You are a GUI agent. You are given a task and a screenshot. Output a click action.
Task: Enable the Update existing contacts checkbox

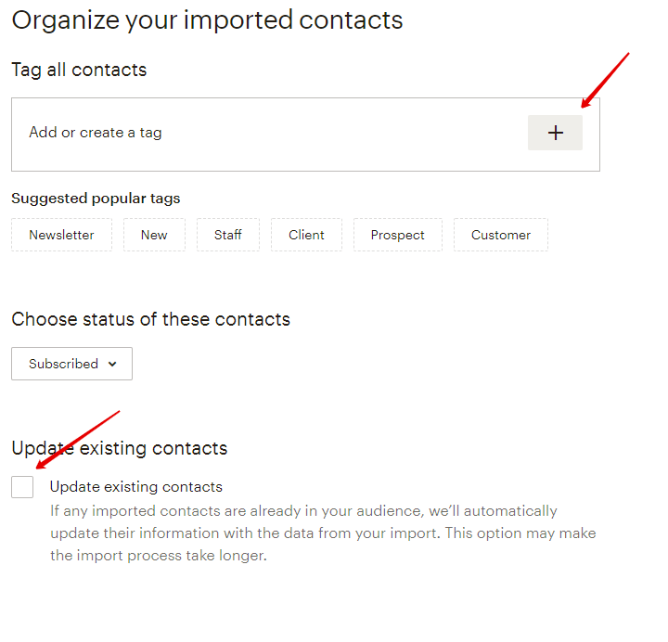[x=22, y=487]
